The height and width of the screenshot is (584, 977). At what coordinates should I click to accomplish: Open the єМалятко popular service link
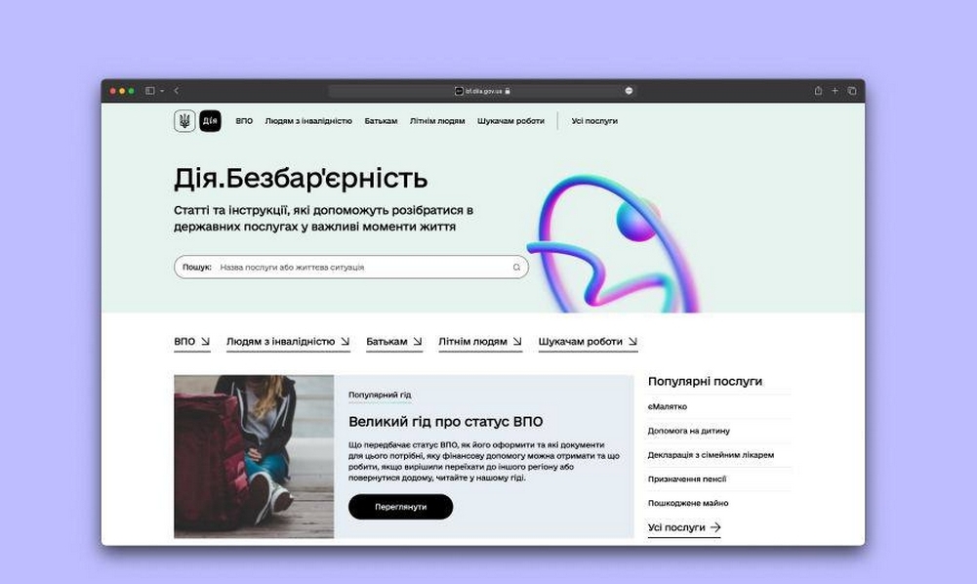pyautogui.click(x=668, y=406)
